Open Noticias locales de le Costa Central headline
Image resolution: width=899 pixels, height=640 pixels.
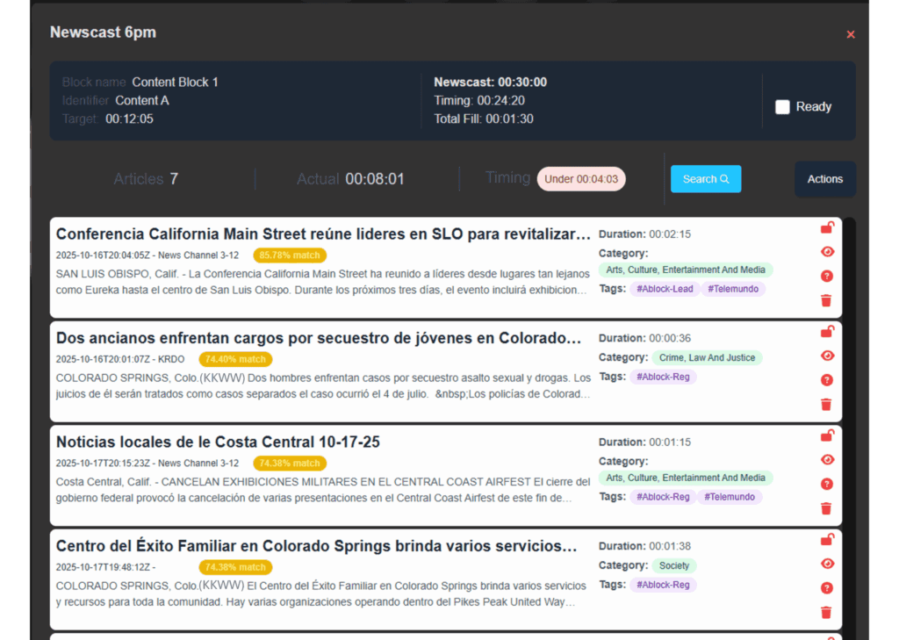pos(218,442)
